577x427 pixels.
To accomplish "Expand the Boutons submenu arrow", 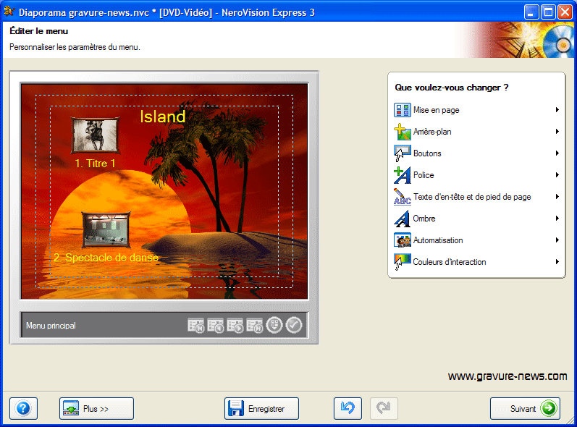I will (x=557, y=153).
